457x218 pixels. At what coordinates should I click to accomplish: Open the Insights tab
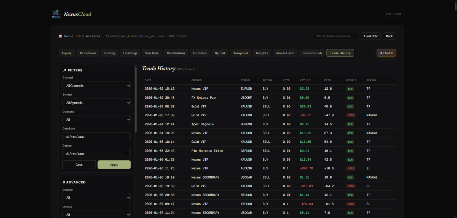coord(262,53)
